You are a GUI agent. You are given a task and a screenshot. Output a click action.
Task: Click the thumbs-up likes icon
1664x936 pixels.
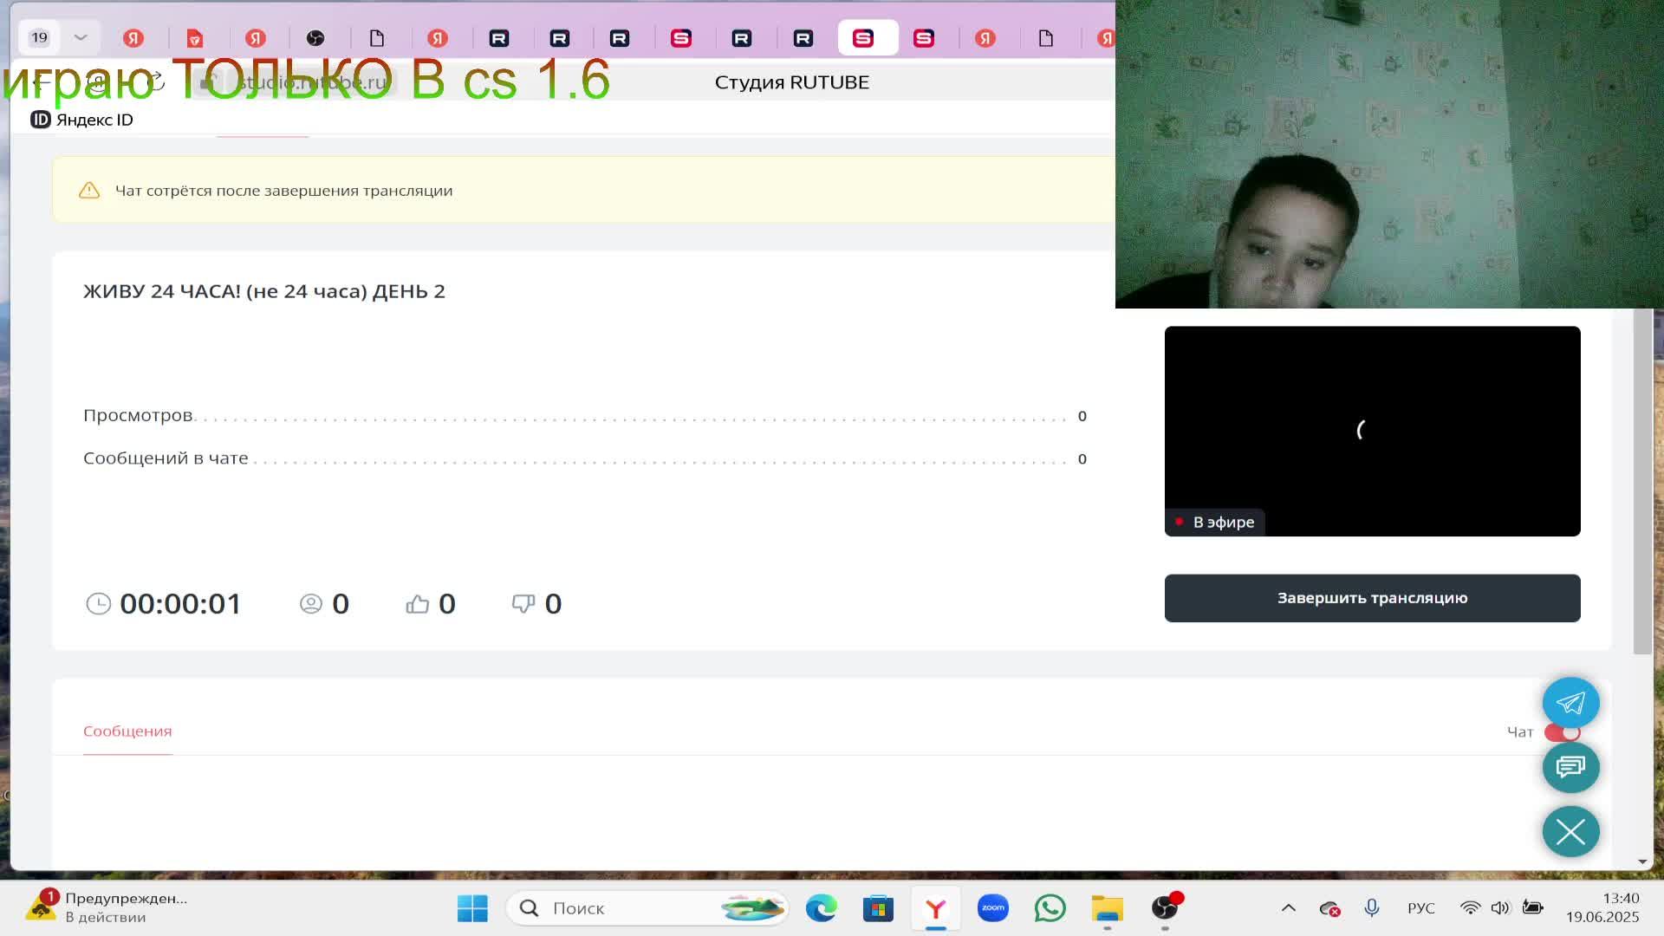418,604
